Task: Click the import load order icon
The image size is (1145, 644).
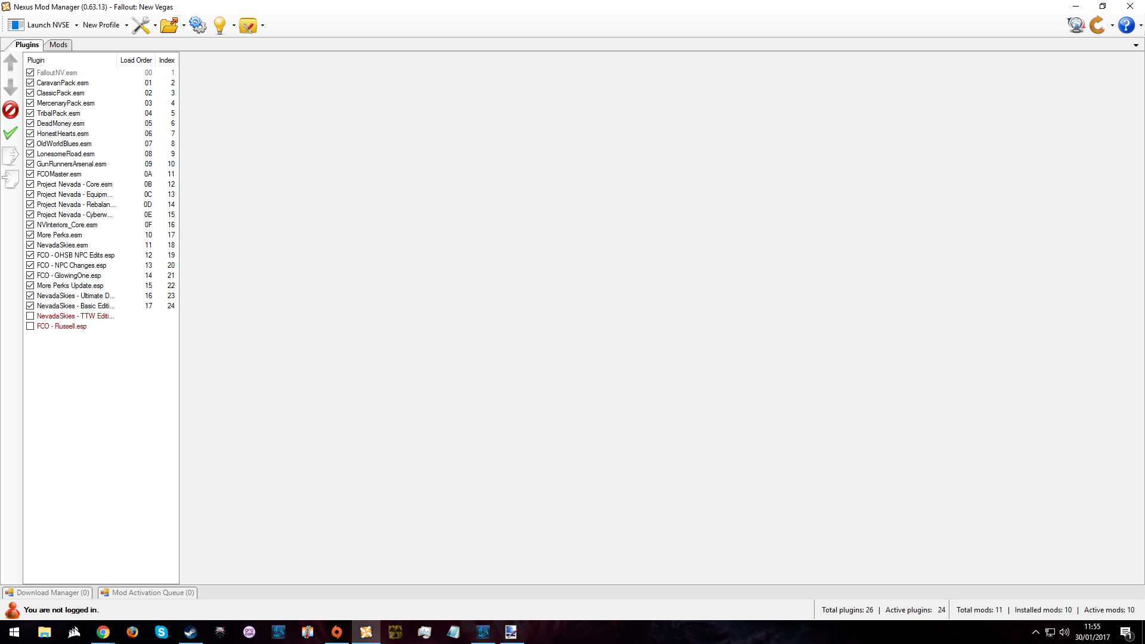Action: tap(11, 179)
